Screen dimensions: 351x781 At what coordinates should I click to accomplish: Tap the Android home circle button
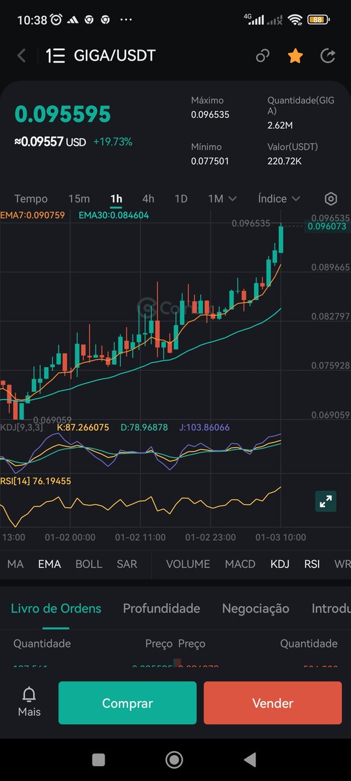pos(174,759)
